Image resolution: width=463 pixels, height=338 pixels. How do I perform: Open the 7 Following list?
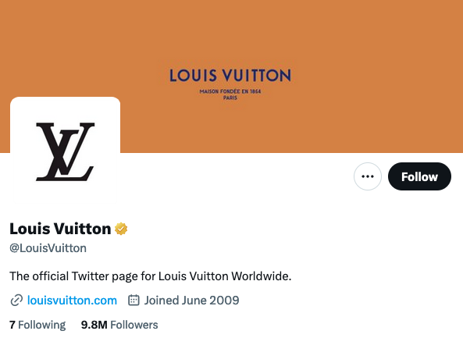coord(37,325)
